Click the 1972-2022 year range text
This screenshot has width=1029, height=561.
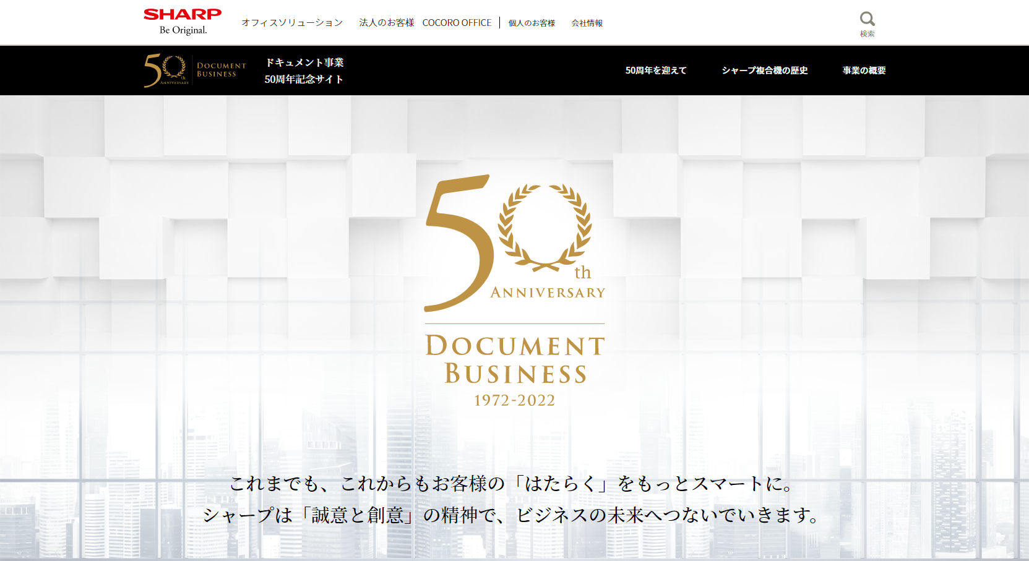click(x=515, y=401)
